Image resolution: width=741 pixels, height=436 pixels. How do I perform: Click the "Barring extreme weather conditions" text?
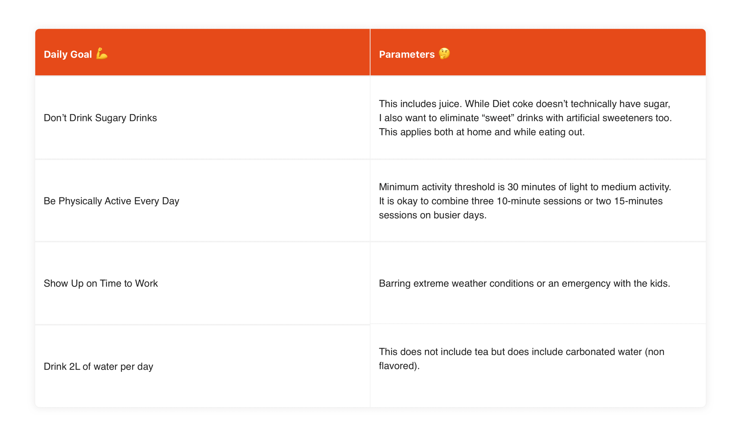pyautogui.click(x=524, y=283)
